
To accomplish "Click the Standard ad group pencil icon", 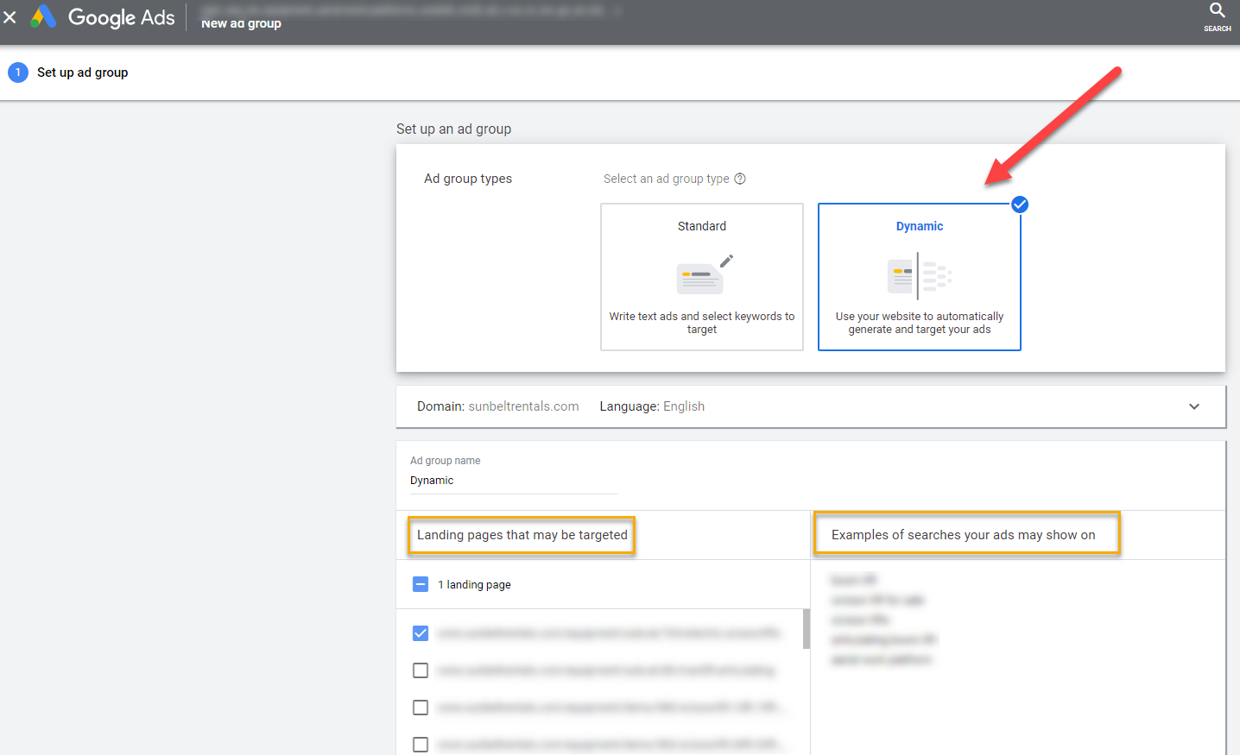I will 726,261.
